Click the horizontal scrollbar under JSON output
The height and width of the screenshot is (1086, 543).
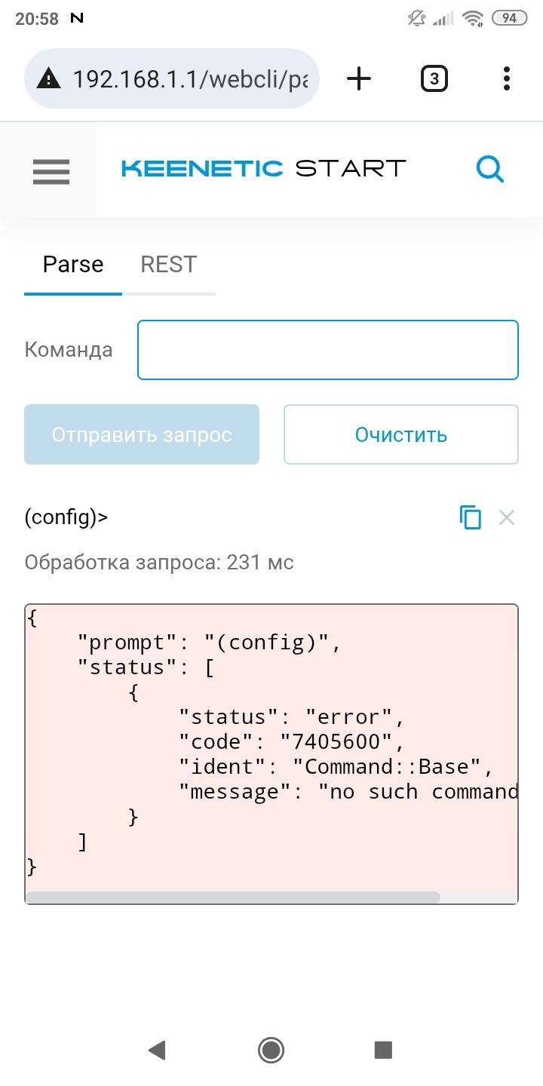coord(232,897)
